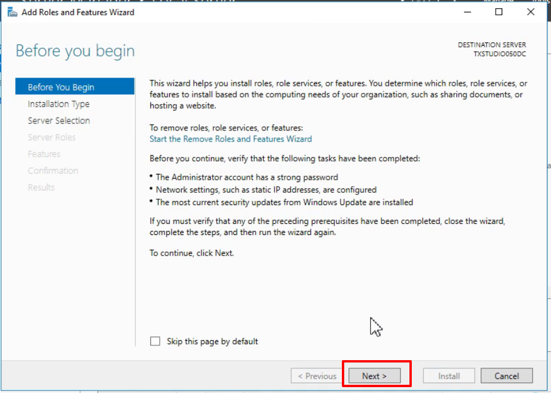Click the TXSTUDIO050DC server name

pos(500,54)
